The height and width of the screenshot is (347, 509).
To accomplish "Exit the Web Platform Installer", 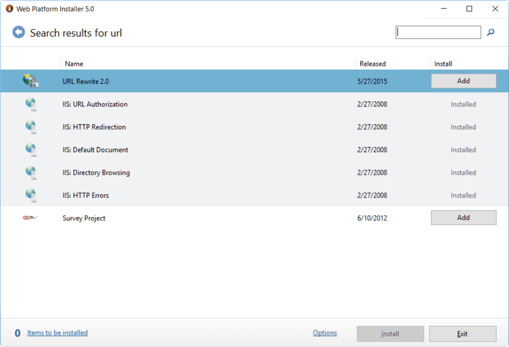I will point(463,334).
